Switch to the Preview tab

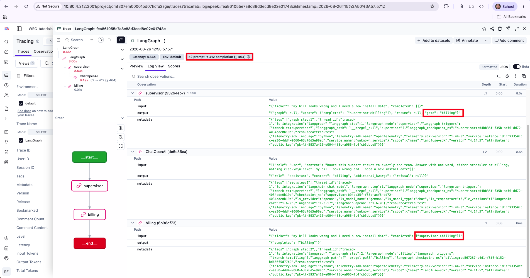(x=136, y=66)
